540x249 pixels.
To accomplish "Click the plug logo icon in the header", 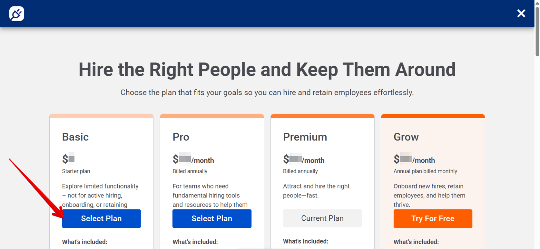I will 16,14.
